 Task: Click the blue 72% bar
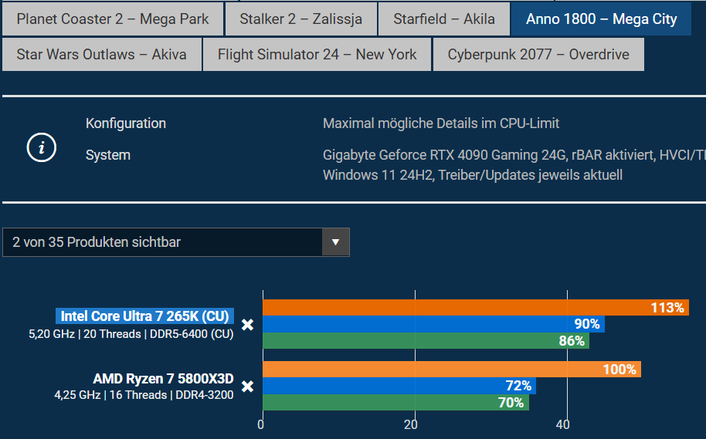point(399,386)
